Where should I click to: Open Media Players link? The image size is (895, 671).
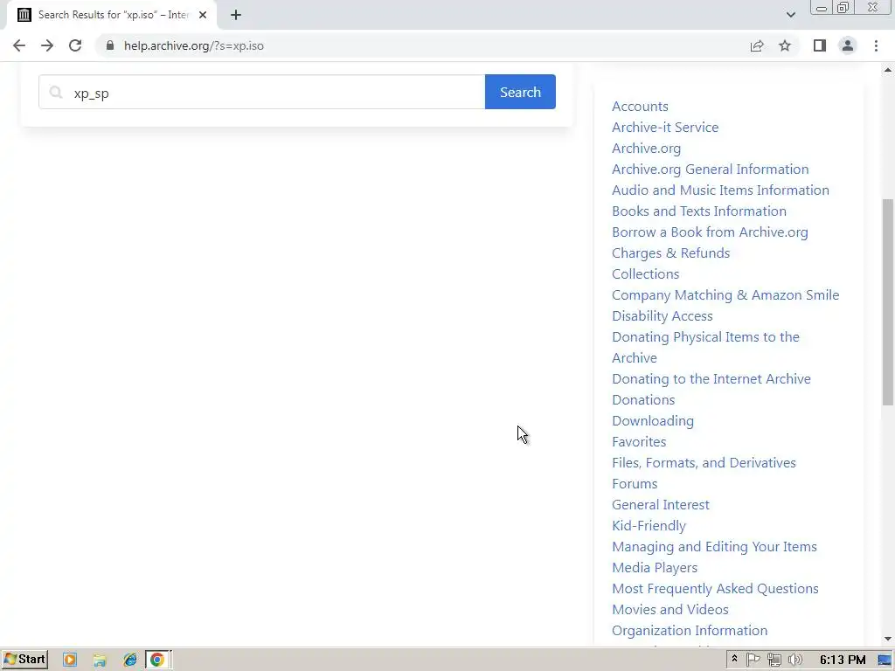coord(655,568)
